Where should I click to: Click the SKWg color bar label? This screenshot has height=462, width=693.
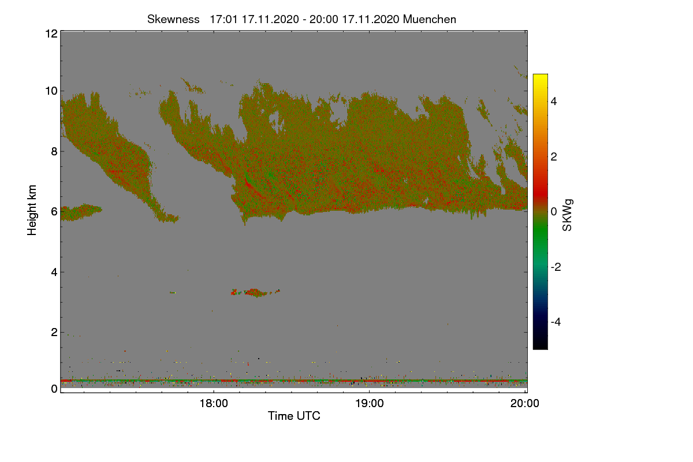[568, 214]
